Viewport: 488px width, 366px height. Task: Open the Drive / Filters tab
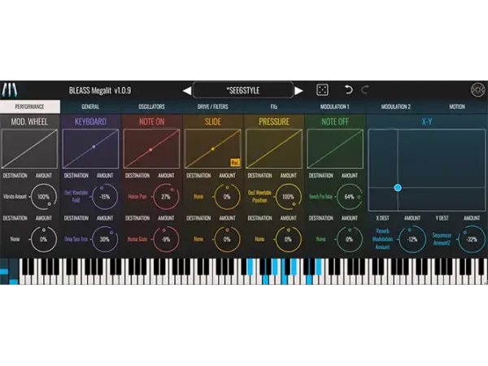[x=213, y=107]
